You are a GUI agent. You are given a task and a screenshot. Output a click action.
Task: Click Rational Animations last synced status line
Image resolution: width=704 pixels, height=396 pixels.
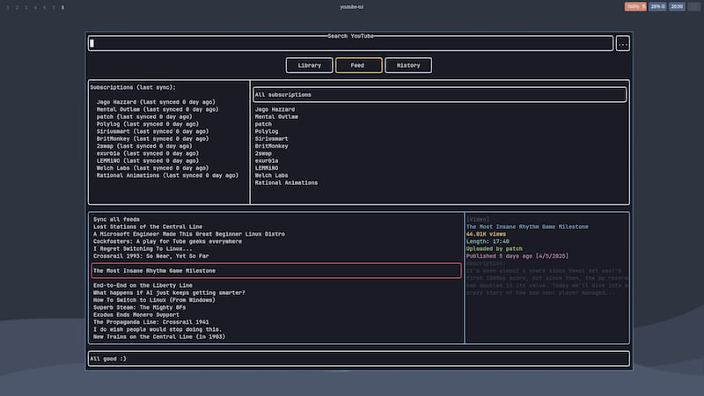click(167, 175)
